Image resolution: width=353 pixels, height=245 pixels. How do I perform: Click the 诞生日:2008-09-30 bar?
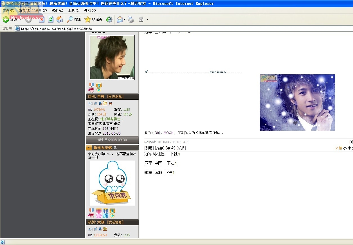pos(112,140)
